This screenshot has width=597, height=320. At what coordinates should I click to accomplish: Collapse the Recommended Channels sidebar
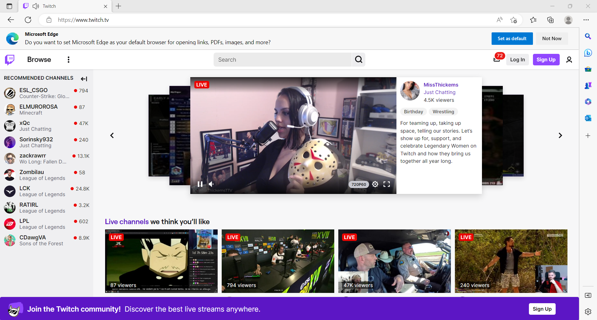(84, 79)
